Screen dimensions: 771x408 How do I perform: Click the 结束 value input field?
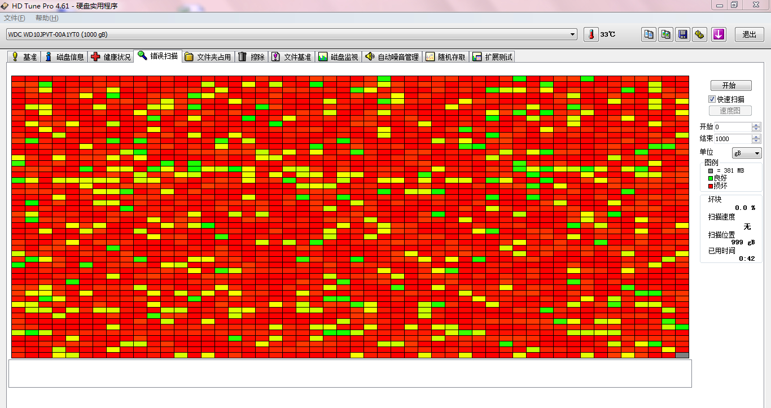[x=733, y=139]
